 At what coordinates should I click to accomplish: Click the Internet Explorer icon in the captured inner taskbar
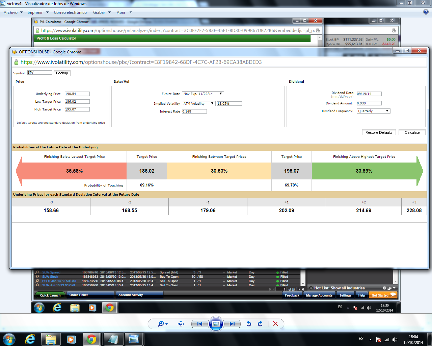click(57, 307)
